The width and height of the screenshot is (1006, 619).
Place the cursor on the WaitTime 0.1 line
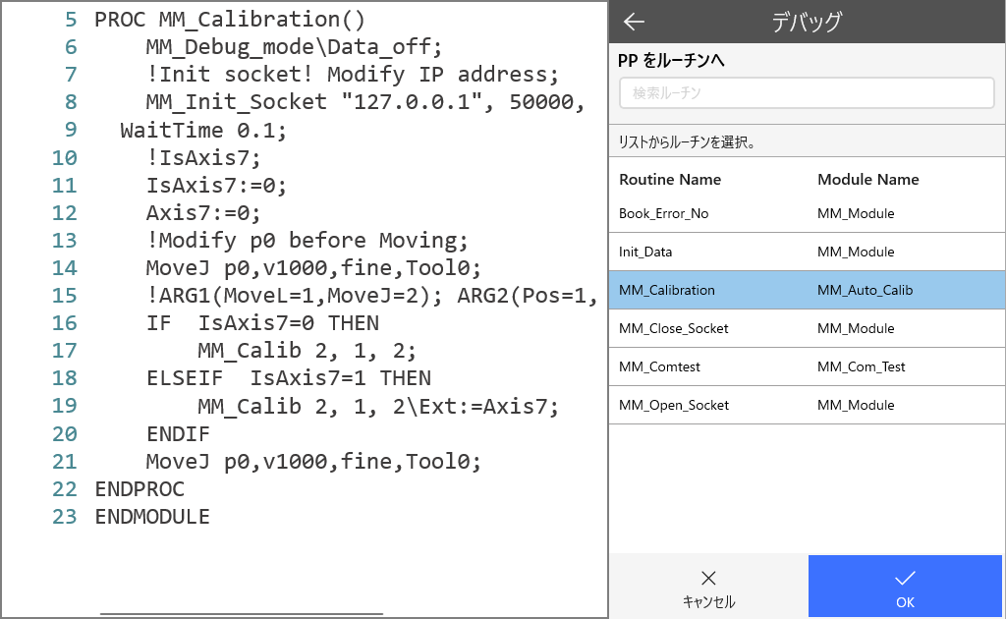point(203,131)
